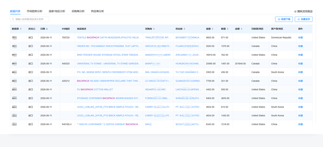Image resolution: width=323 pixels, height=147 pixels.
Task: Open BIRD FEEDER HOUSE STORAGE description link
Action: (x=109, y=55)
